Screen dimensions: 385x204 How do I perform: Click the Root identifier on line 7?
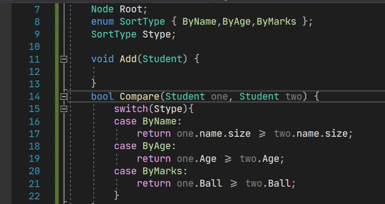coord(131,9)
